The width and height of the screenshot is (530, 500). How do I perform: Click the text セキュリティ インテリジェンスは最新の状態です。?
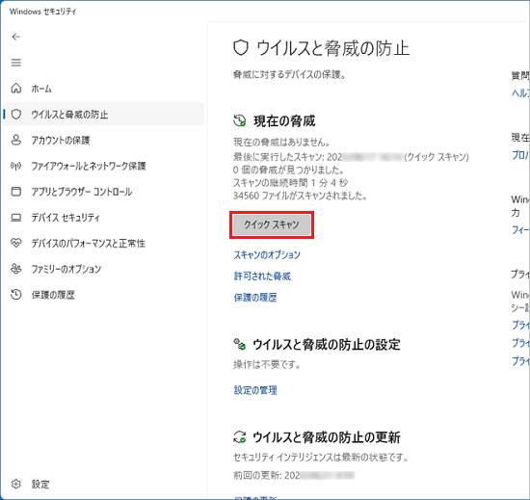coord(321,457)
